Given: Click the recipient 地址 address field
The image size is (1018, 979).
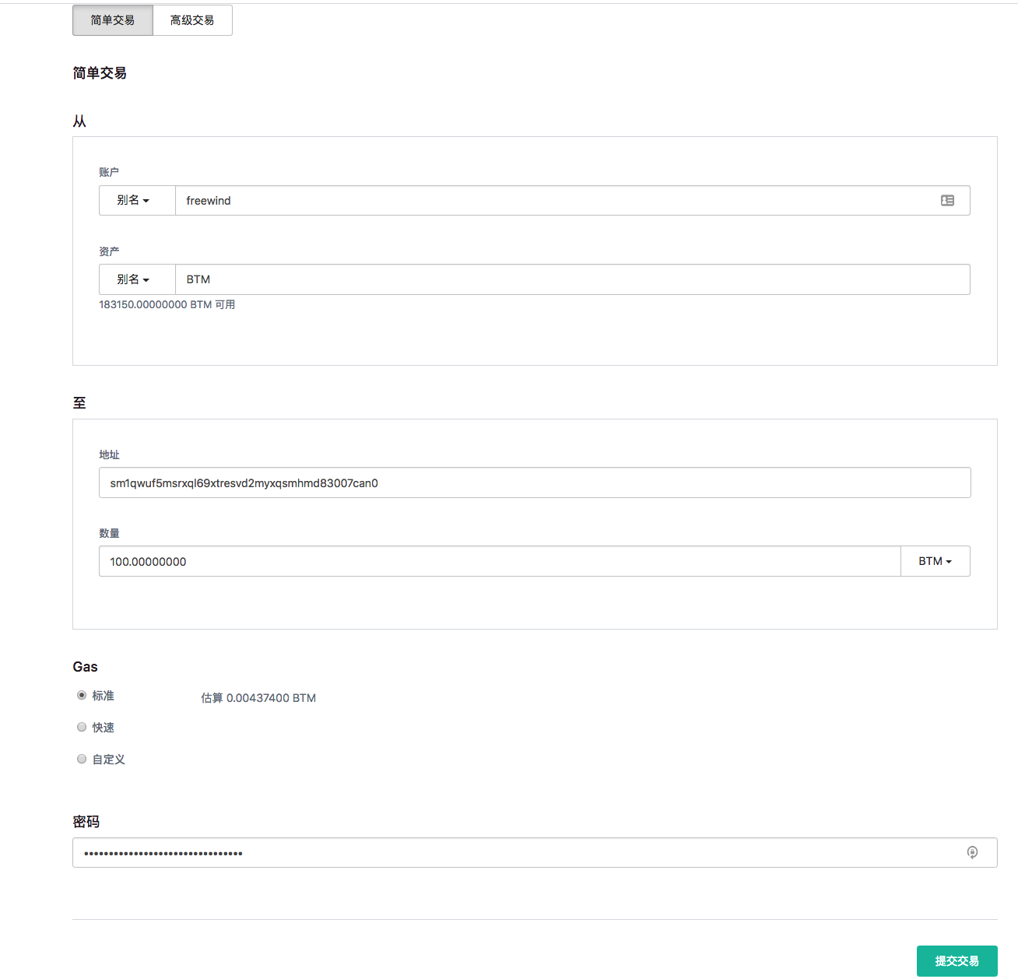Looking at the screenshot, I should pyautogui.click(x=467, y=482).
